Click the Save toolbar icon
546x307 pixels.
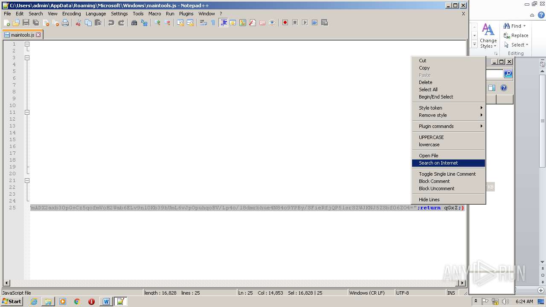[26, 23]
